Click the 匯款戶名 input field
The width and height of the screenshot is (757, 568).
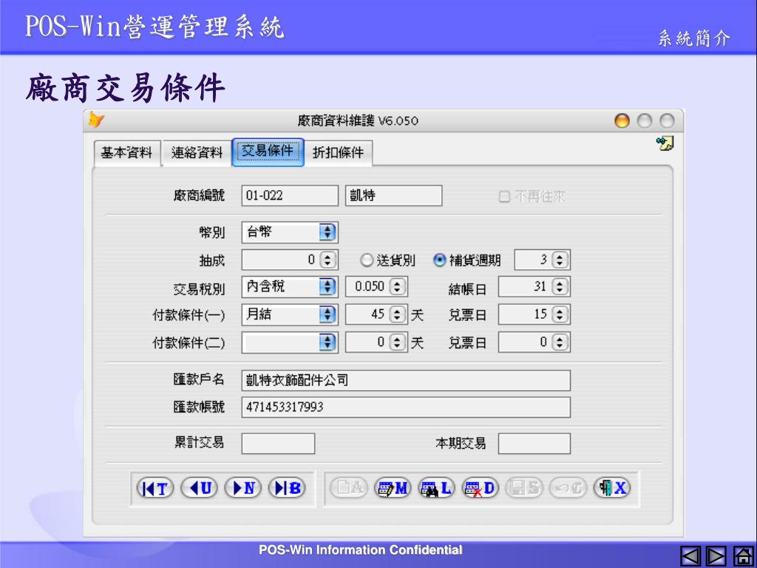pos(406,381)
